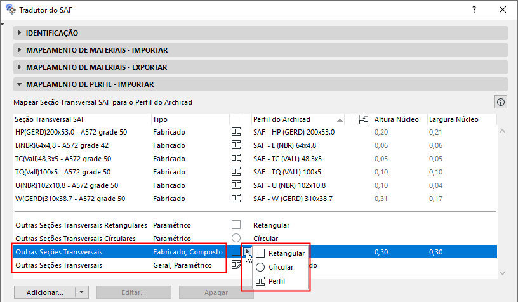The width and height of the screenshot is (518, 302).
Task: Click the circle icon in the Círculares row
Action: 236,238
